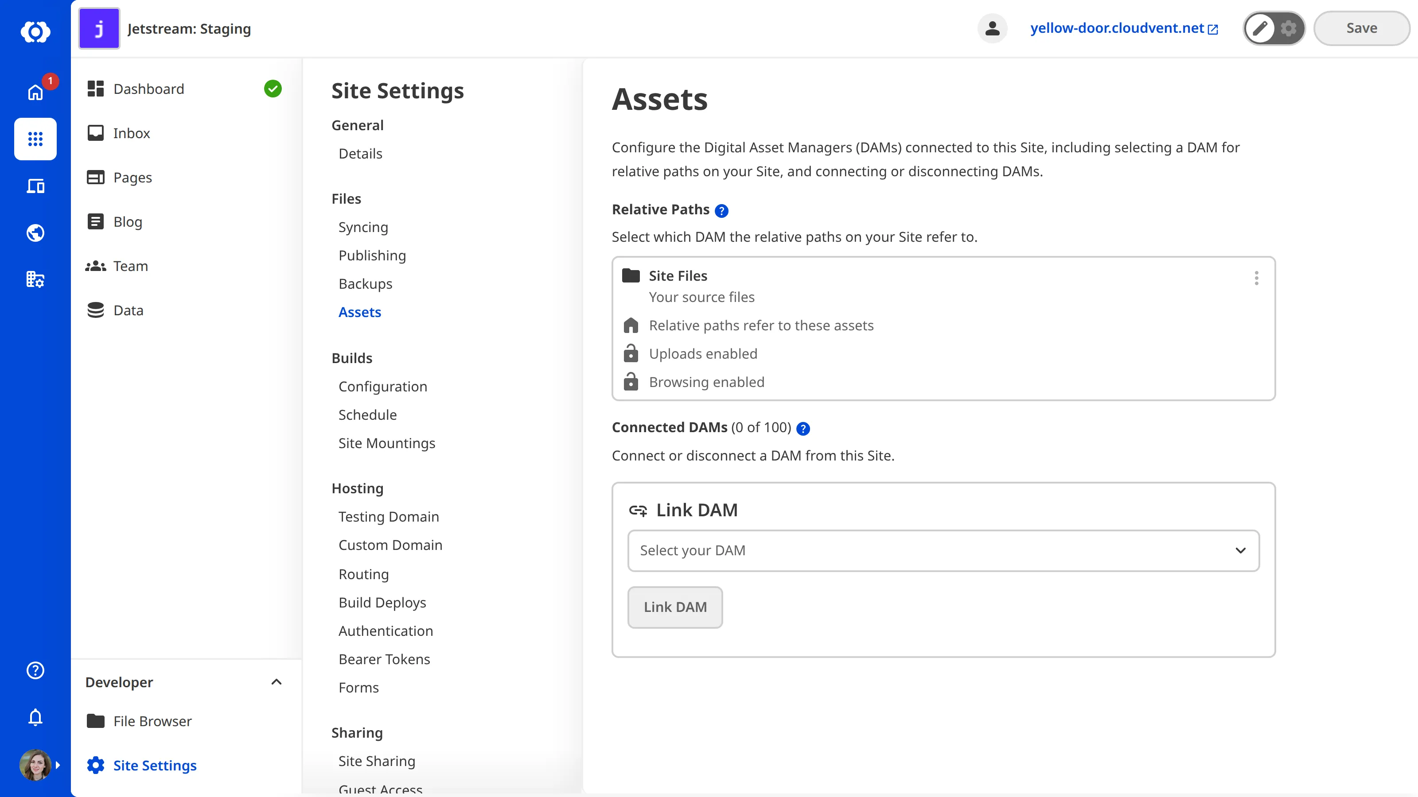
Task: Open the home icon with notification badge
Action: pos(35,92)
